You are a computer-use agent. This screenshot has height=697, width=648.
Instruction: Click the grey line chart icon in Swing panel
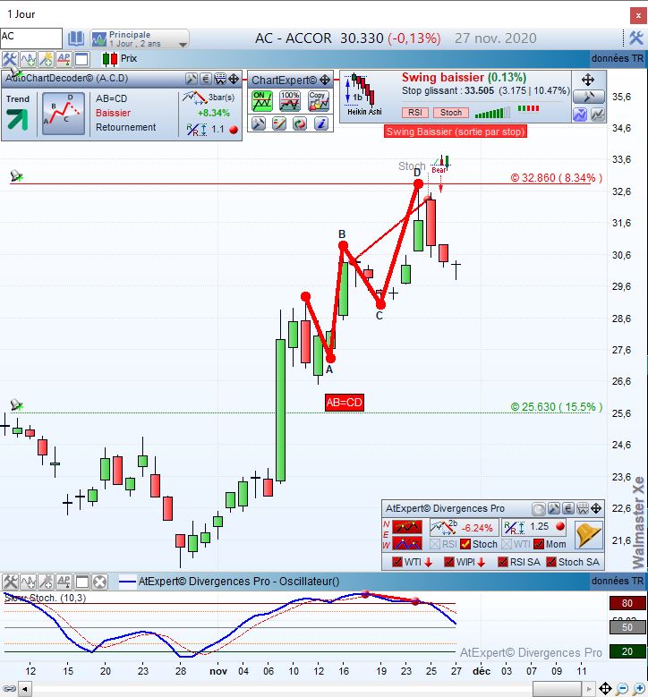tap(598, 115)
